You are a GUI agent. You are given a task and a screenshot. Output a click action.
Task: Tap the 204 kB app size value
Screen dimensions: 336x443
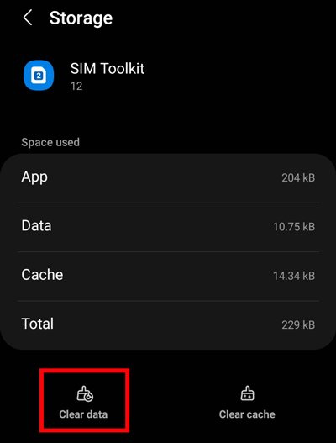coord(298,177)
